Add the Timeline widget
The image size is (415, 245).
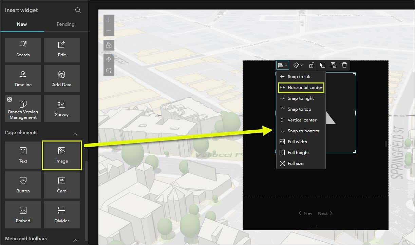point(23,78)
